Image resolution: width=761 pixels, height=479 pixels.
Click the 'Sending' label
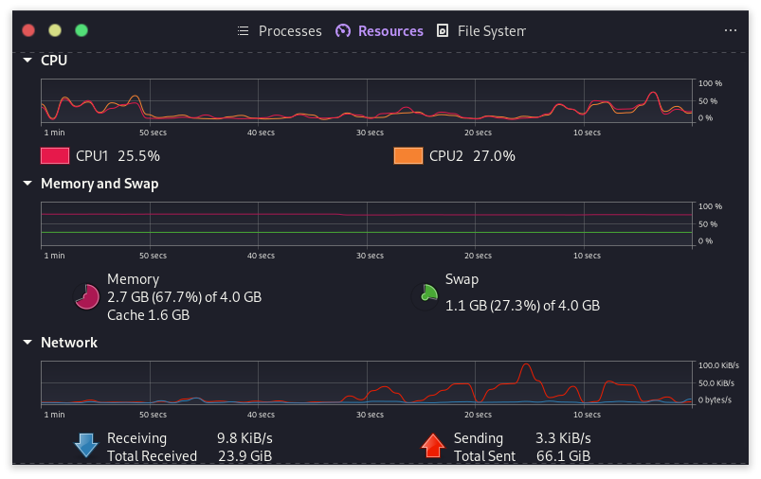[x=479, y=438]
